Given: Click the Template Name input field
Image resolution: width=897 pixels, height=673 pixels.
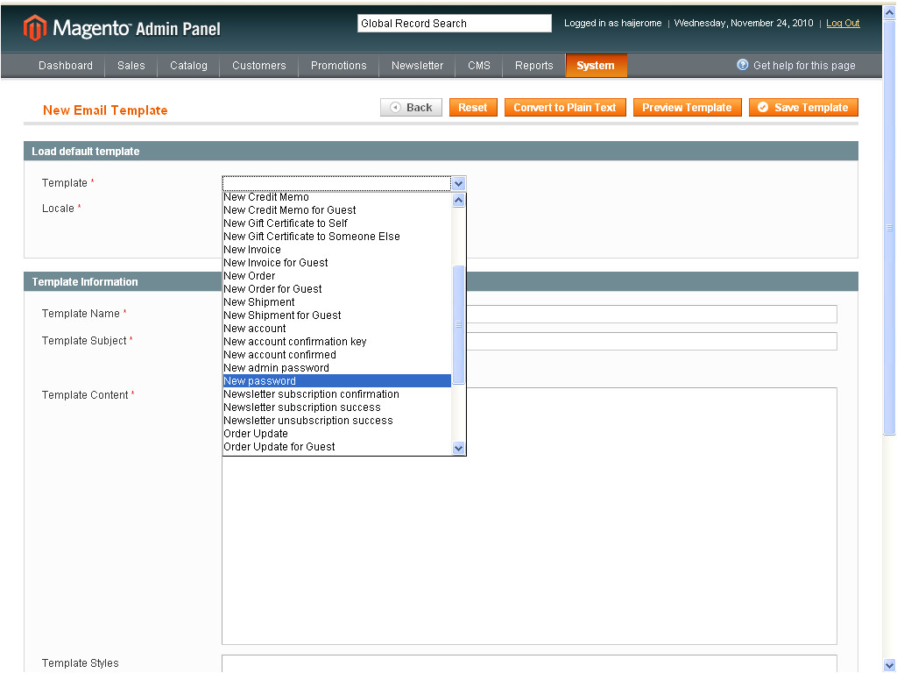Looking at the screenshot, I should [x=652, y=315].
